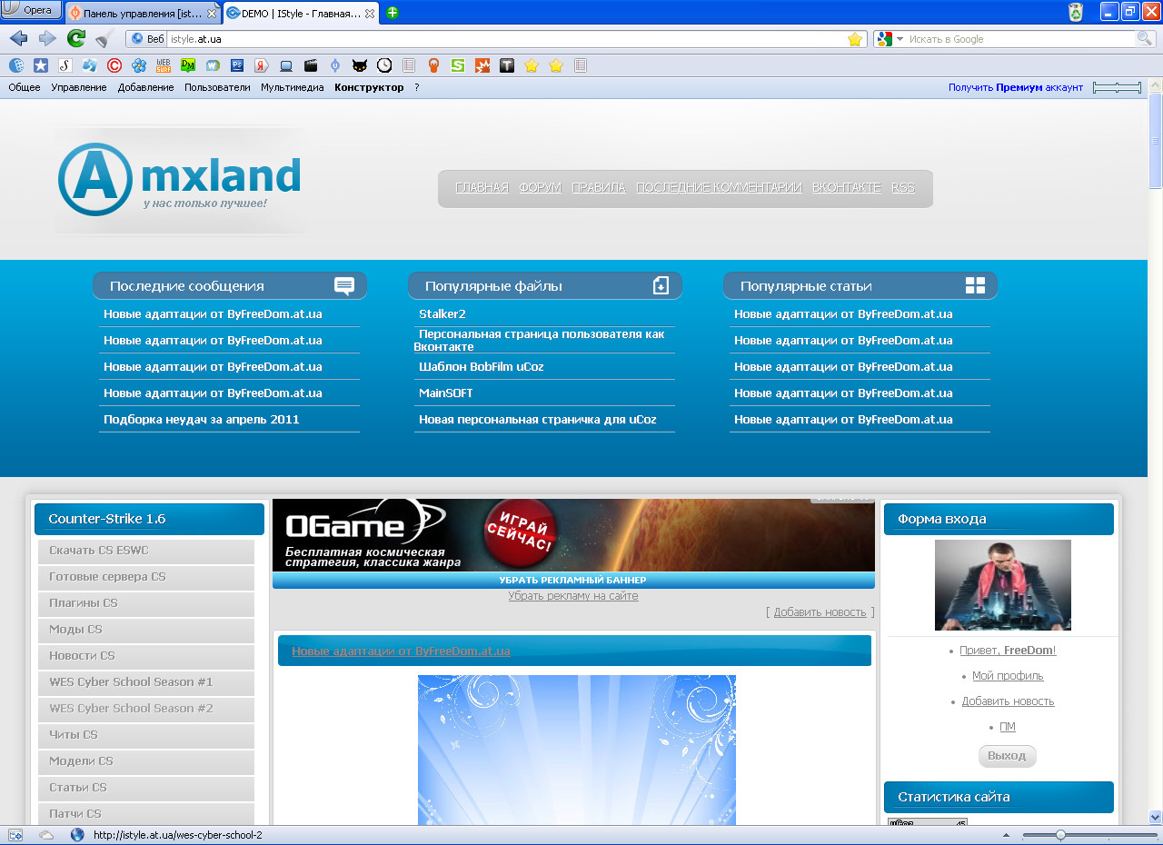
Task: Open the view options arrow beside the zoom slider
Action: click(x=1005, y=834)
